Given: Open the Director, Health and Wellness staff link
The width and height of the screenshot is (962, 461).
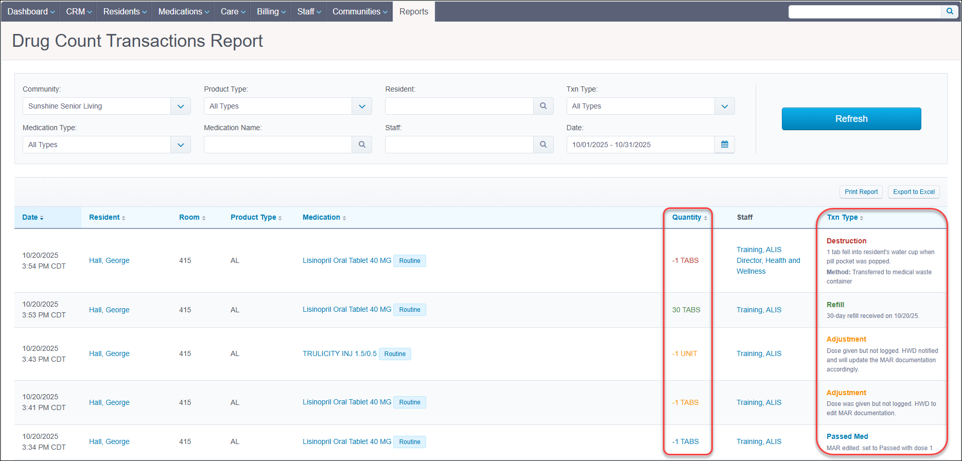Looking at the screenshot, I should click(x=768, y=266).
